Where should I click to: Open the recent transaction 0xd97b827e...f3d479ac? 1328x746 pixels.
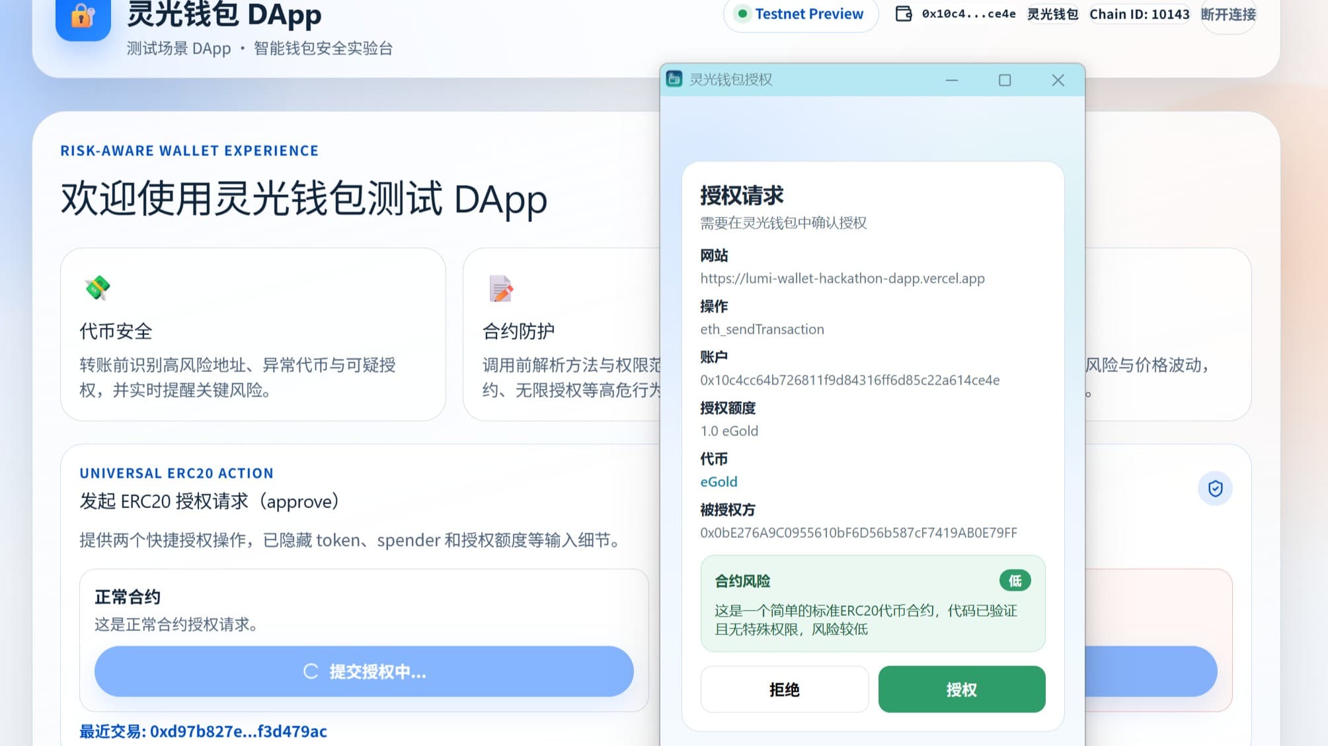(238, 731)
